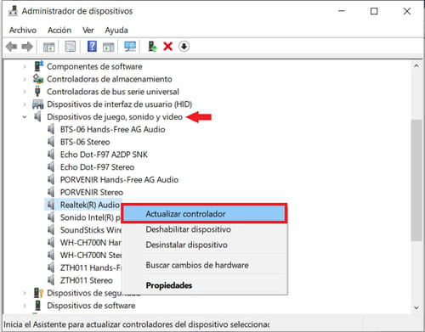The image size is (425, 332).
Task: Click the Controladoras de almacenamiento icon
Action: click(38, 79)
